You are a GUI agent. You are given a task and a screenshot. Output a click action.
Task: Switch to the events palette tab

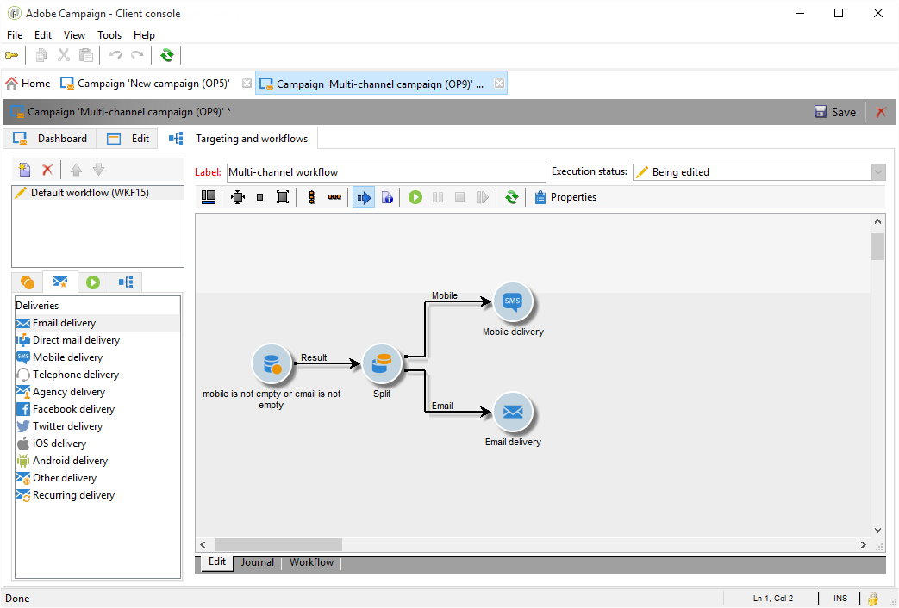coord(126,282)
